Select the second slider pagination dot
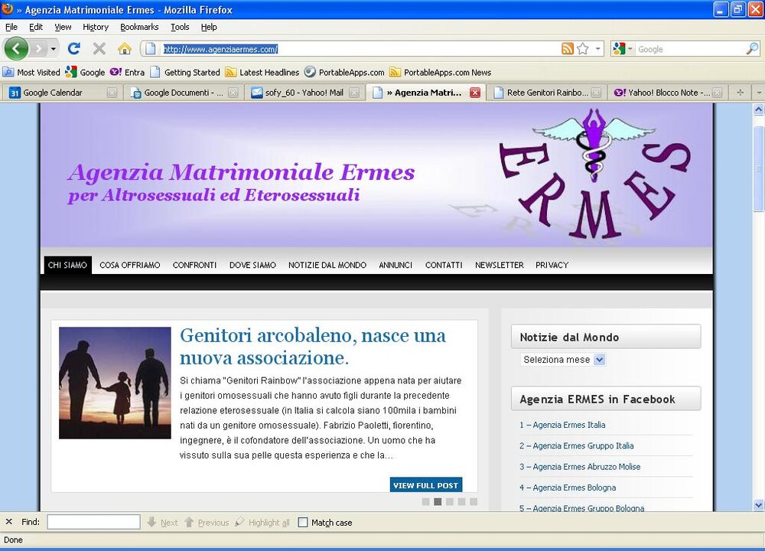 (438, 502)
